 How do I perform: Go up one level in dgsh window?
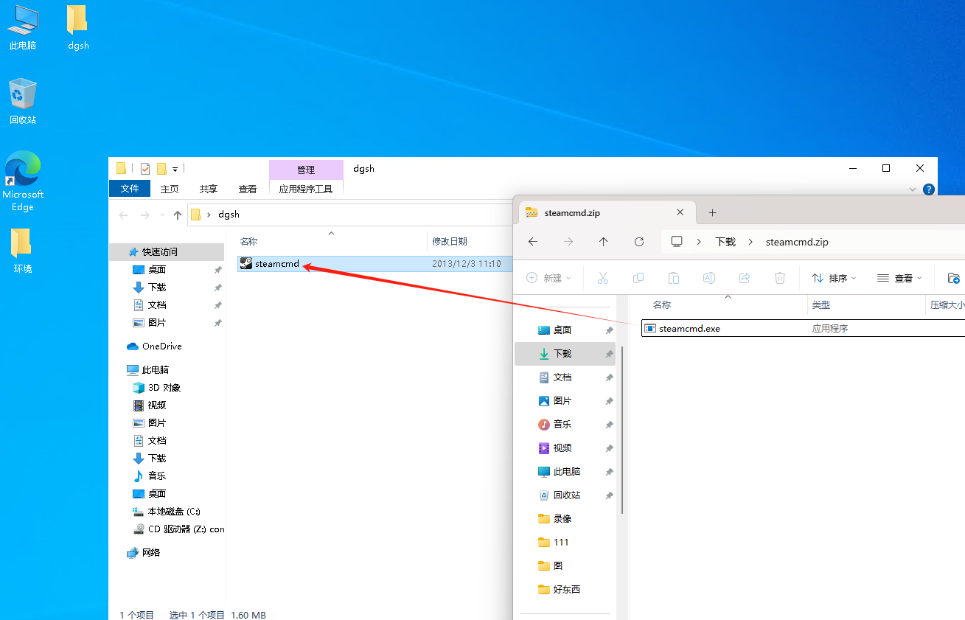tap(177, 215)
